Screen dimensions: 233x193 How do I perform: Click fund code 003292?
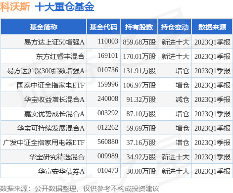click(108, 113)
